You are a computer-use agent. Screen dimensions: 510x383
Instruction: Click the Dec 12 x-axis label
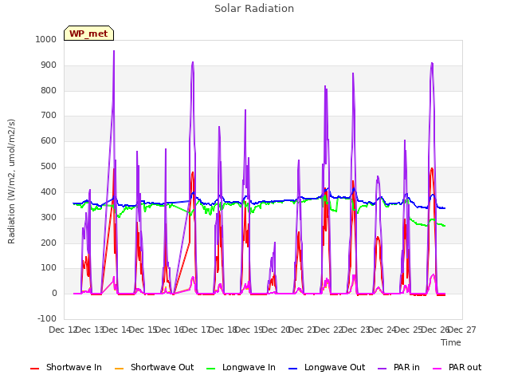[x=63, y=330]
